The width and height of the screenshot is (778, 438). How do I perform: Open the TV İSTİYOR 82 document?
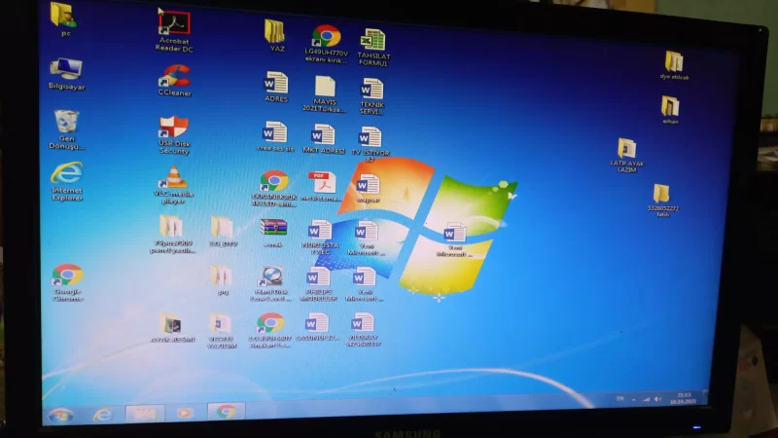[x=371, y=144]
